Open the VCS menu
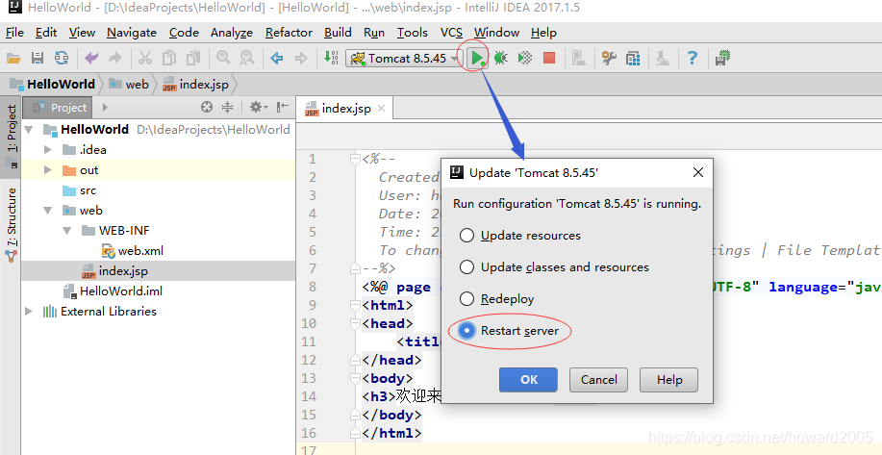This screenshot has width=882, height=455. 451,33
